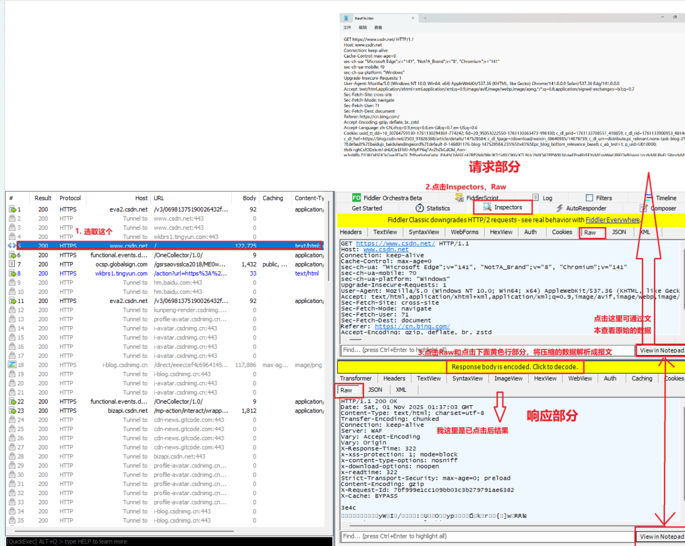Open the response WebView tab
Image resolution: width=685 pixels, height=546 pixels.
580,379
